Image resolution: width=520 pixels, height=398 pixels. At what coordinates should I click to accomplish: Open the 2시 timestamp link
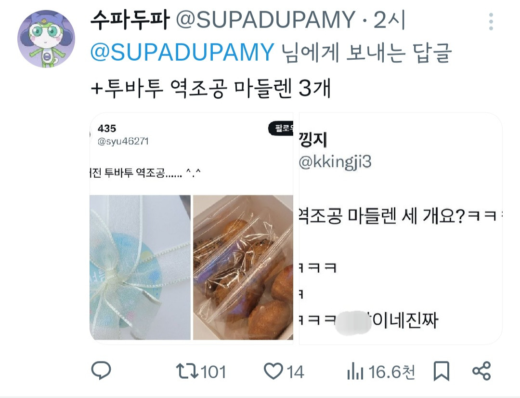coord(390,20)
